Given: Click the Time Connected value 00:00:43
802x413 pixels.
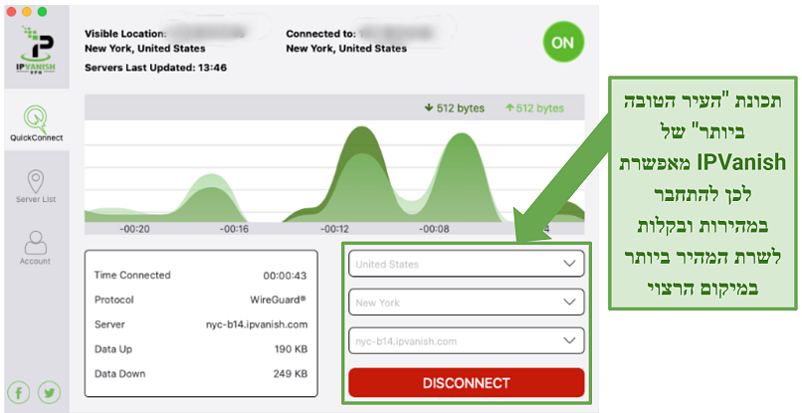Looking at the screenshot, I should [285, 276].
